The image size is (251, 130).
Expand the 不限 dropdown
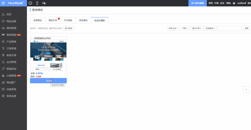185,28
